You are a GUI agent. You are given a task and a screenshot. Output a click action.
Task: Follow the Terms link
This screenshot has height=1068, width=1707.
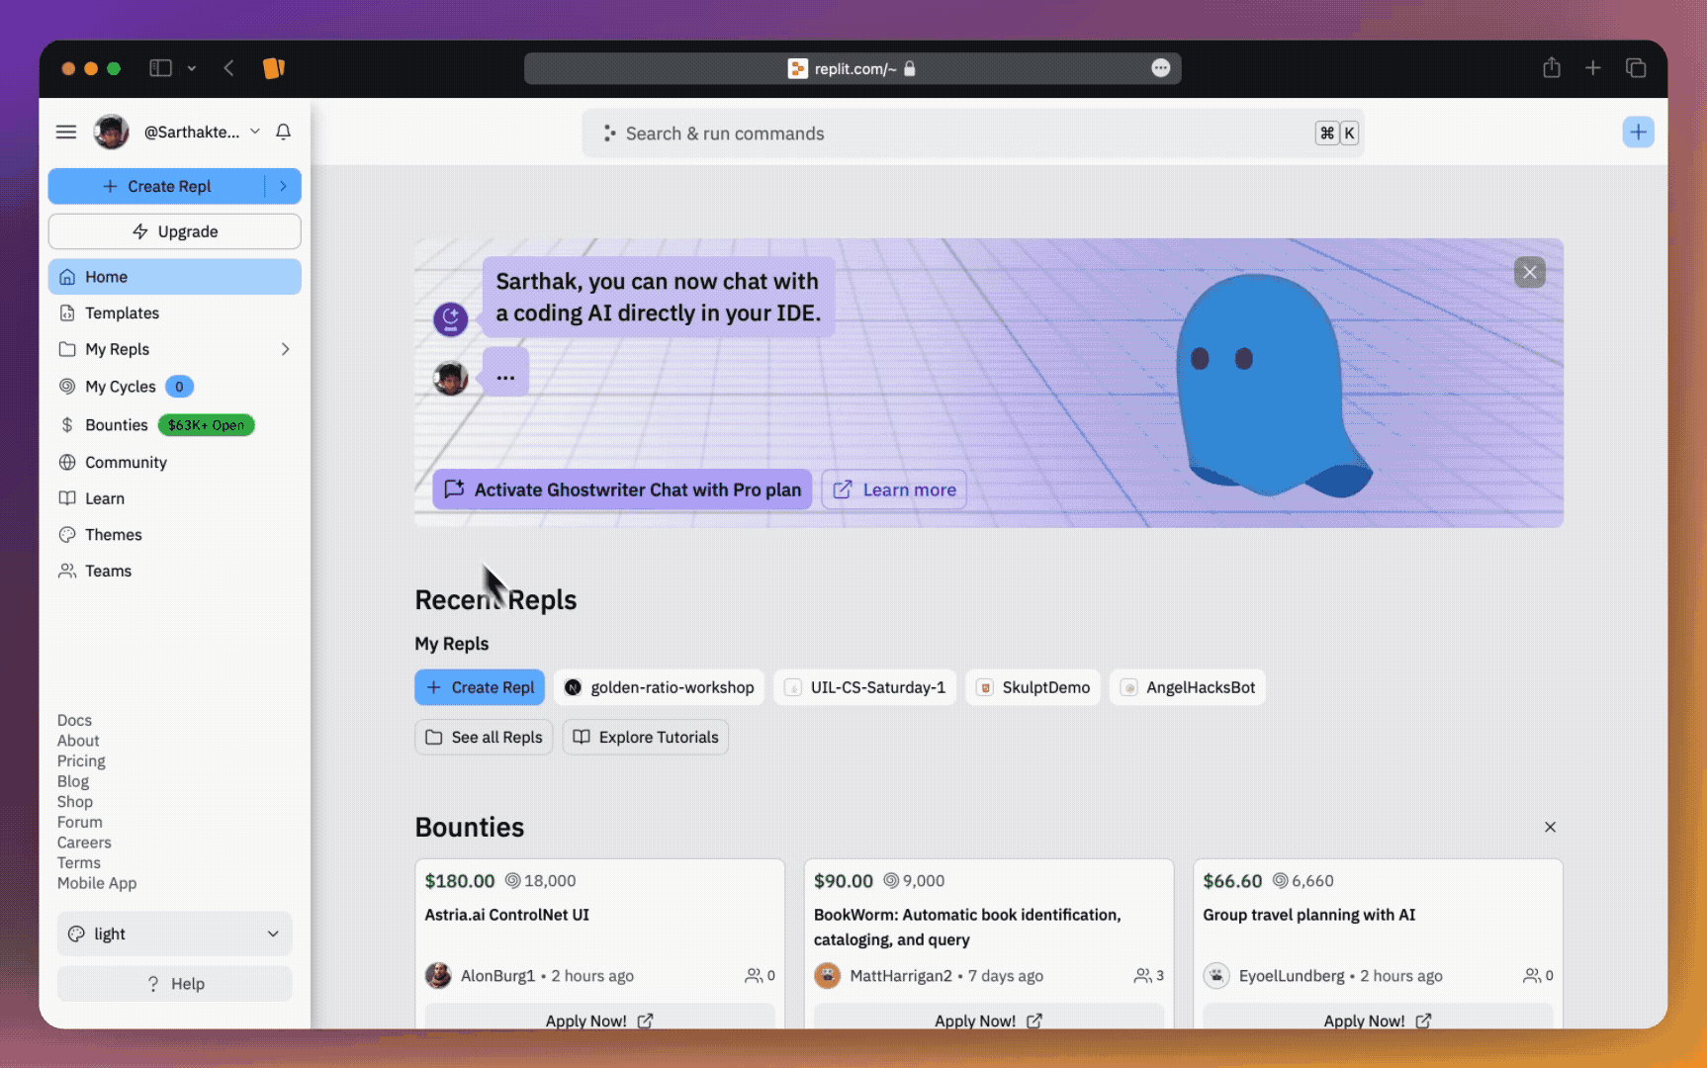click(79, 863)
